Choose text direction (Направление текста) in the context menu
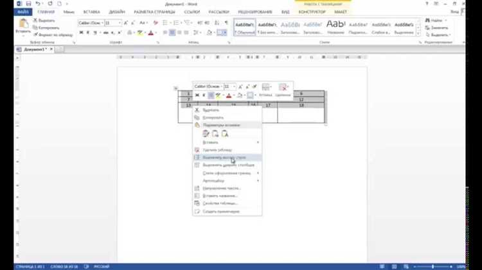 click(228, 189)
